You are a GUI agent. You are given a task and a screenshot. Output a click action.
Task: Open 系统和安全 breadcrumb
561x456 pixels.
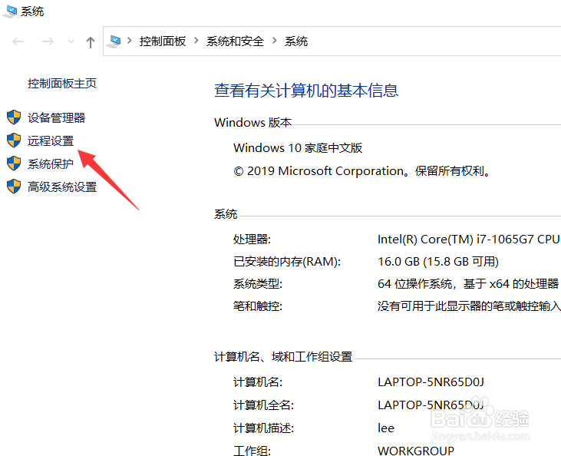pos(235,41)
